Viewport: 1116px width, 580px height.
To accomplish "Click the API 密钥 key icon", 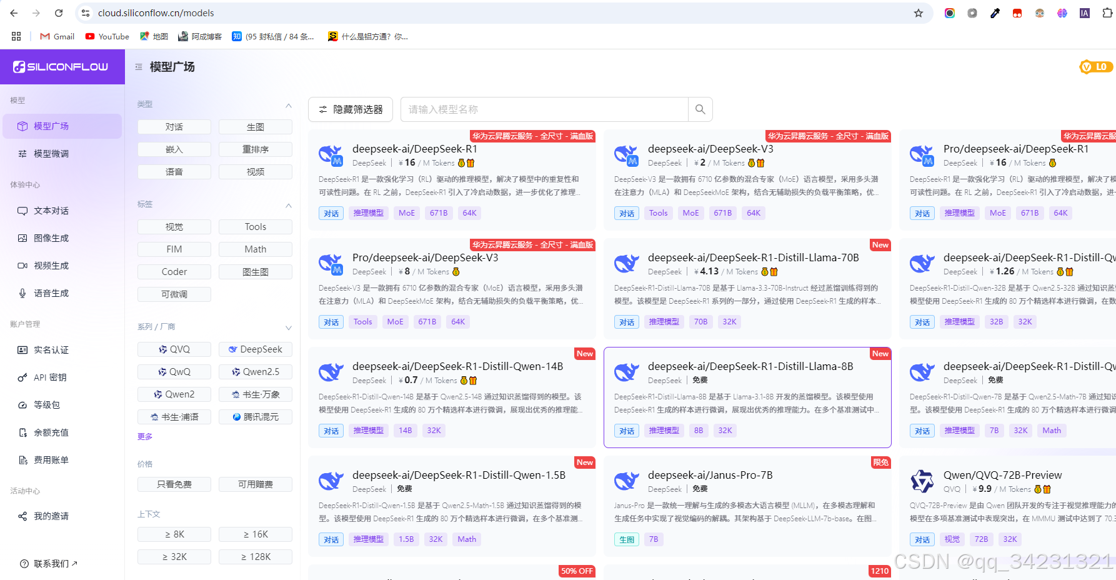I will click(22, 377).
